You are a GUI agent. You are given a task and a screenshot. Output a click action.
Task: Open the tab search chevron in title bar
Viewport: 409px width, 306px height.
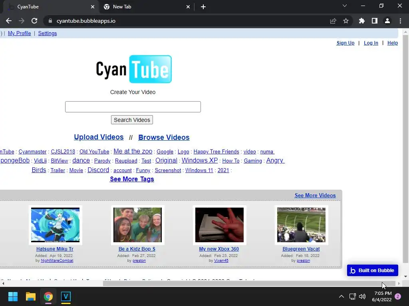(x=345, y=6)
